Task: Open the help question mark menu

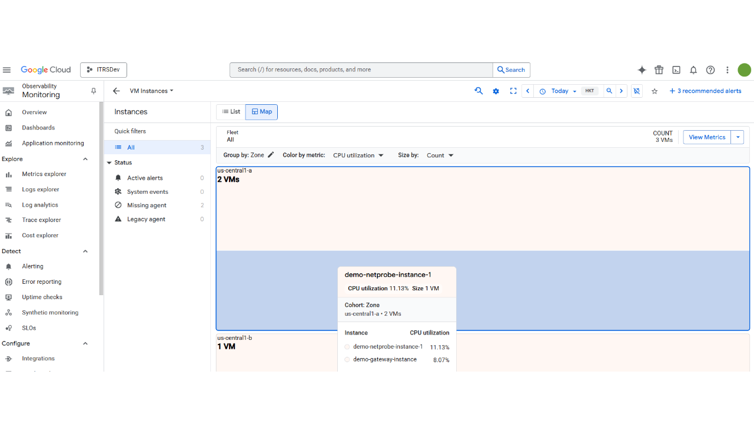Action: click(710, 70)
